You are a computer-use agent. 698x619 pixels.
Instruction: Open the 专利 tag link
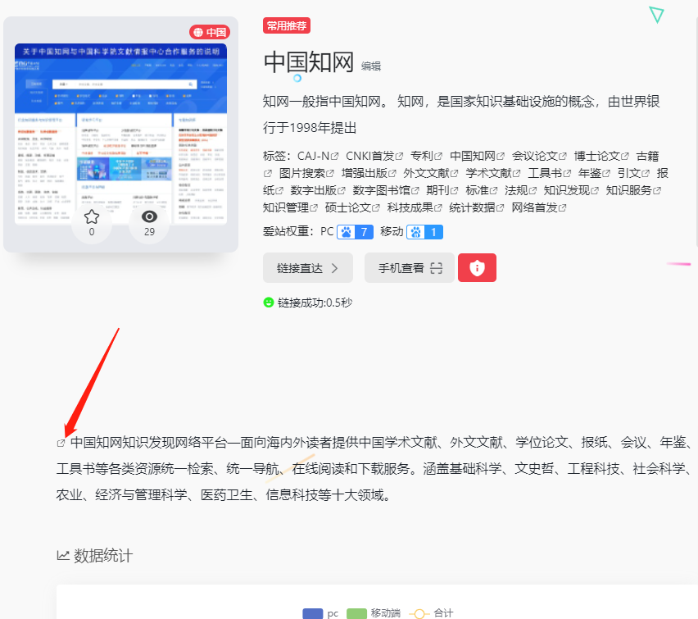point(426,156)
